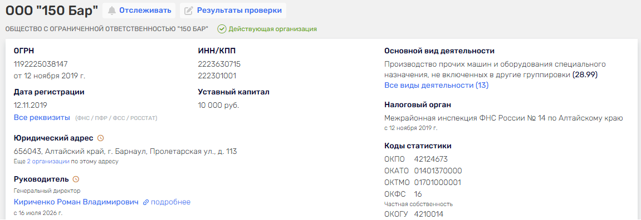
Task: Click the chain link icon before подробнее
Action: (145, 202)
